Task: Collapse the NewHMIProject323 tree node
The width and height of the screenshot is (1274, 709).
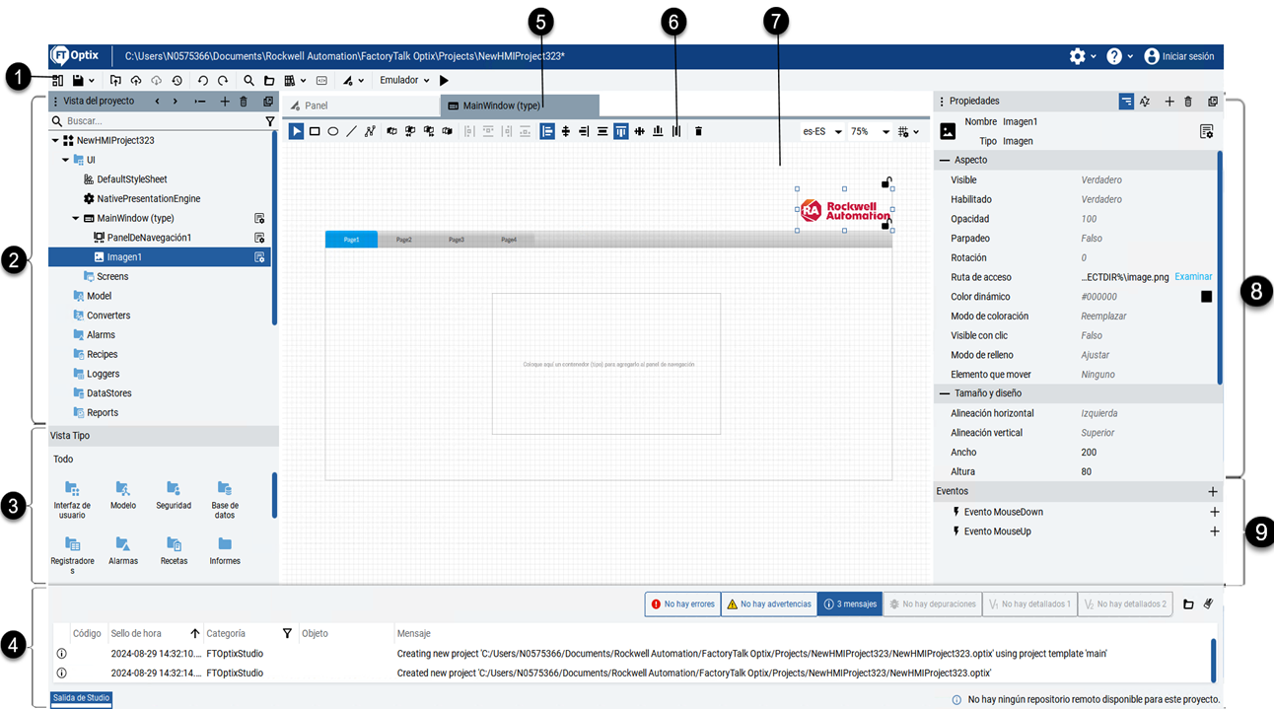Action: [x=56, y=140]
